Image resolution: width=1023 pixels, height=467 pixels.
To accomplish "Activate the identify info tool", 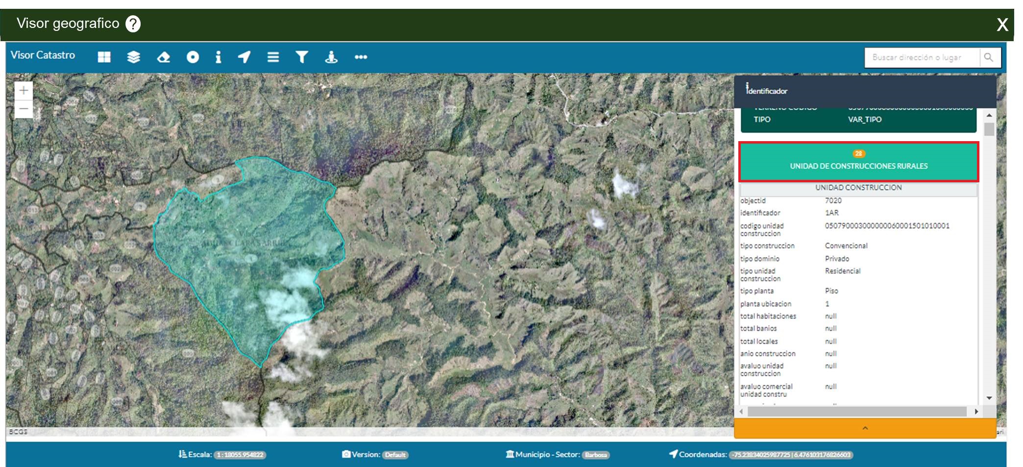I will click(x=218, y=57).
